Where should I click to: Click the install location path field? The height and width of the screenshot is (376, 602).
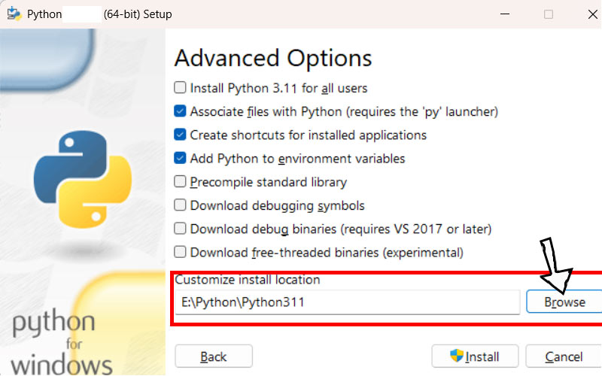[x=346, y=302]
